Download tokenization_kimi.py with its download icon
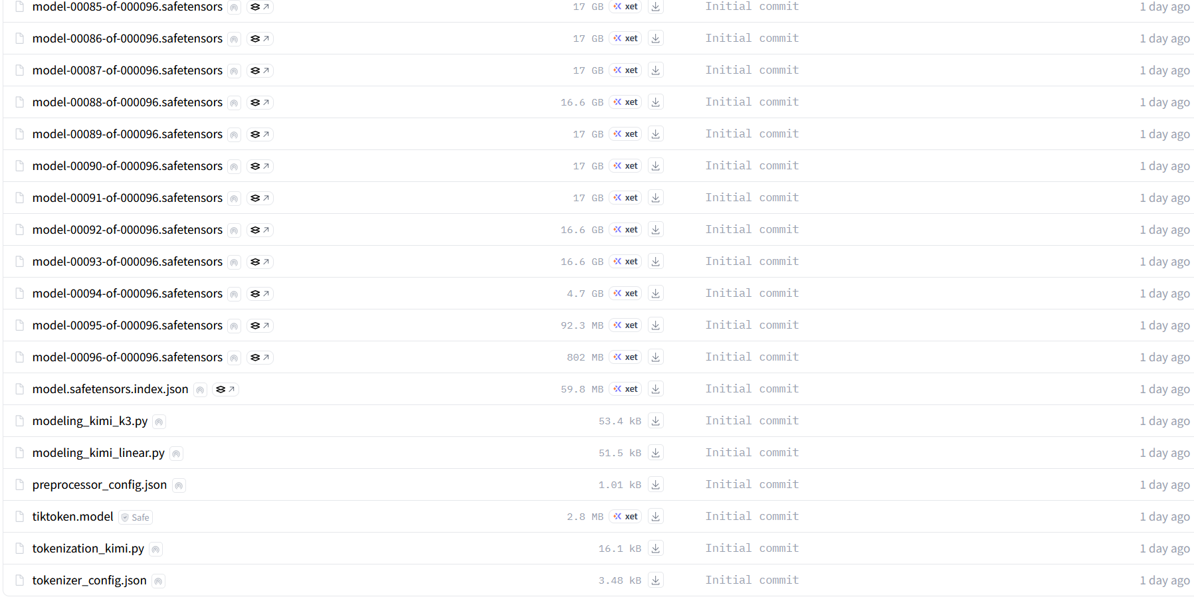 [x=655, y=549]
